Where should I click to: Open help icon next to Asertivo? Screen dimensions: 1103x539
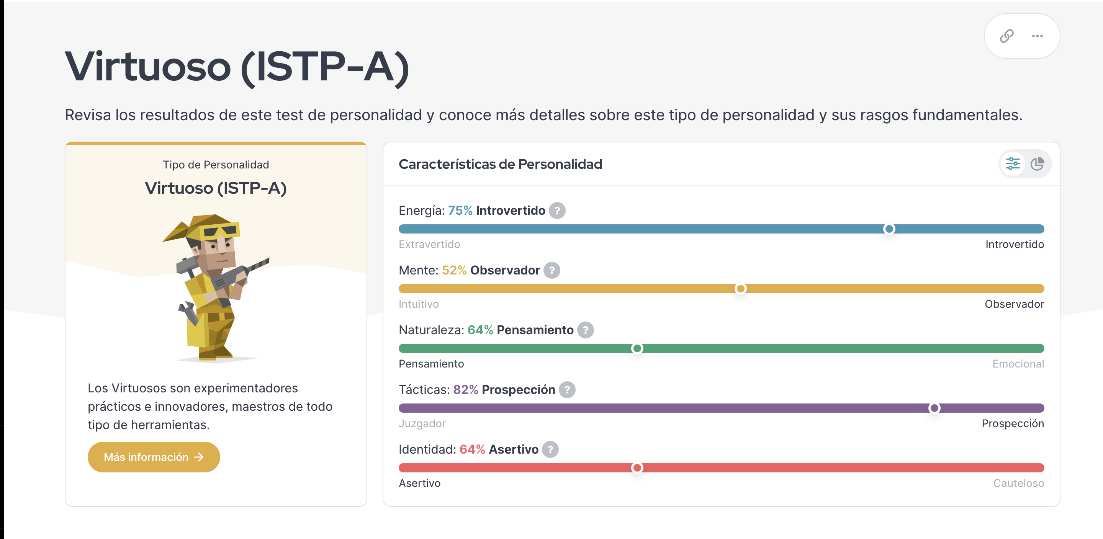coord(550,449)
